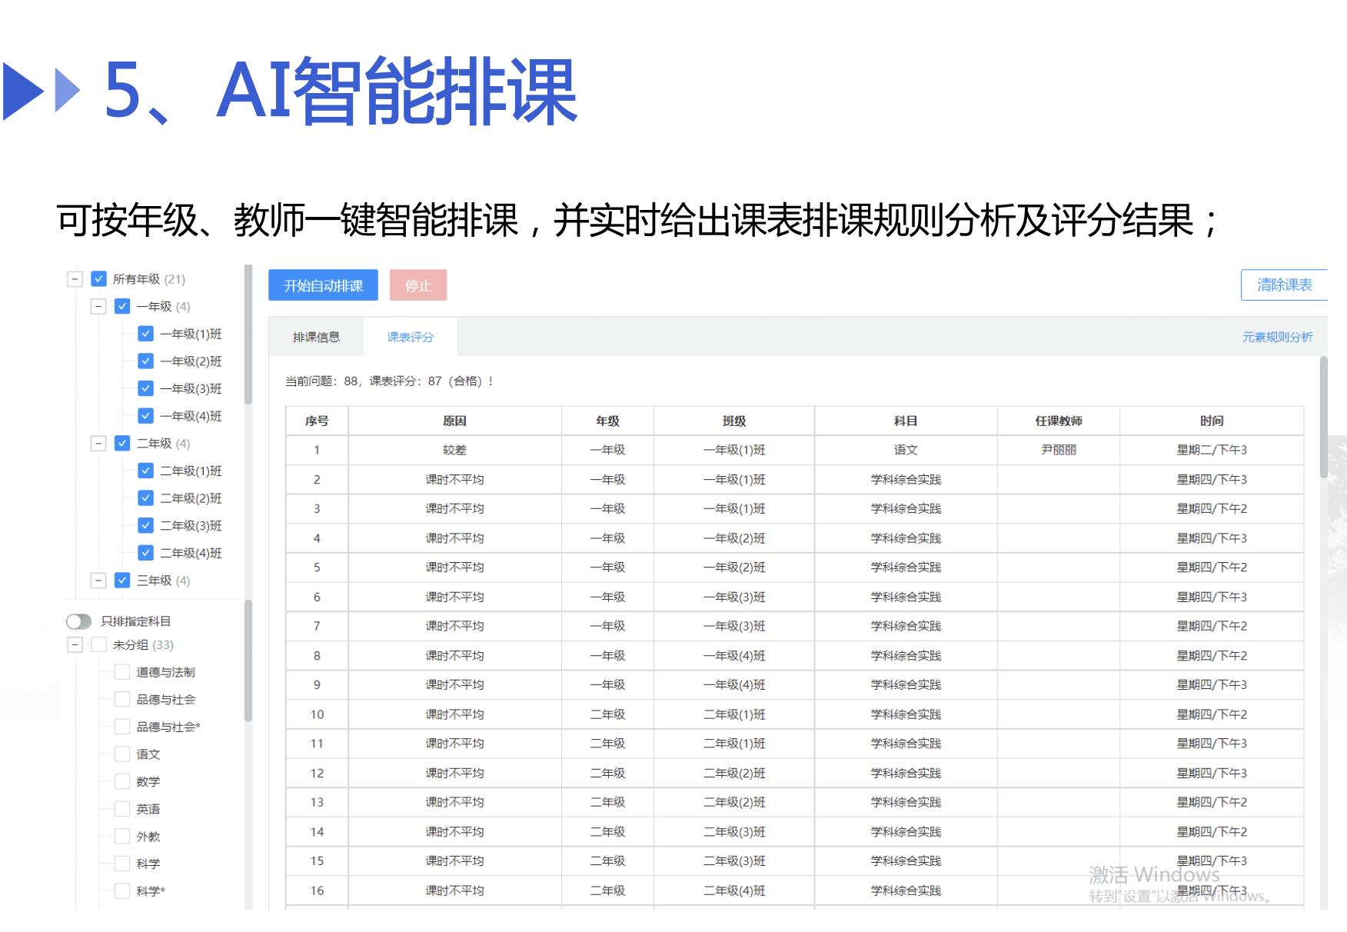Collapse the 三年级 tree node
The height and width of the screenshot is (932, 1347).
[98, 581]
